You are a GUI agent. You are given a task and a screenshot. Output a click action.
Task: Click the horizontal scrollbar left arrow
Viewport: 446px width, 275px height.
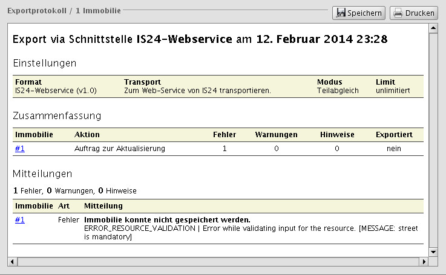[12, 262]
